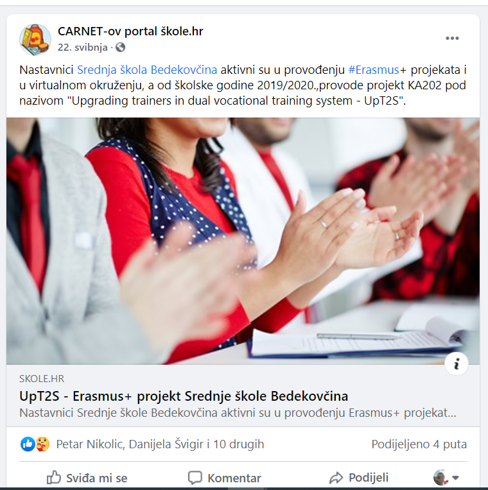Click the speech bubble Komentar icon

click(x=195, y=478)
